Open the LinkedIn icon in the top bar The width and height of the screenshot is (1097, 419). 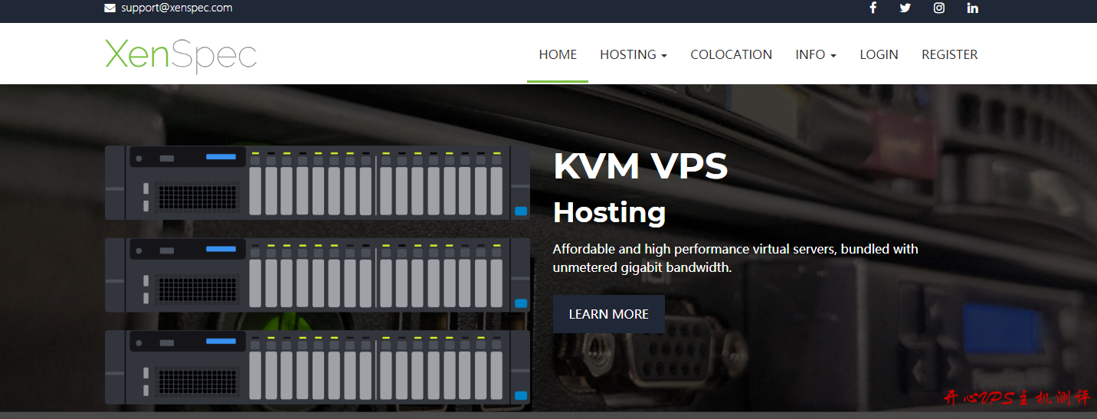click(x=972, y=8)
